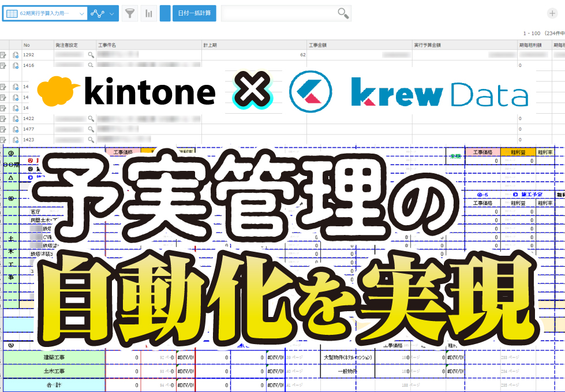Click lookup magnifier in row 1423
Image resolution: width=565 pixels, height=392 pixels.
pyautogui.click(x=91, y=140)
